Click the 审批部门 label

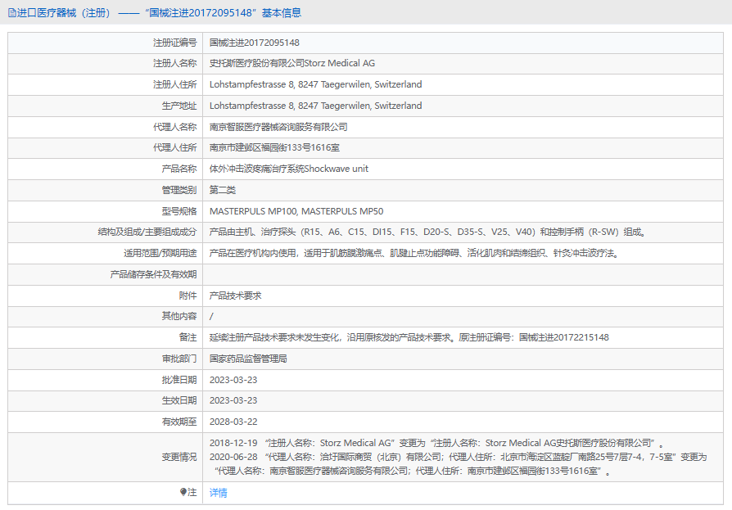(x=179, y=359)
